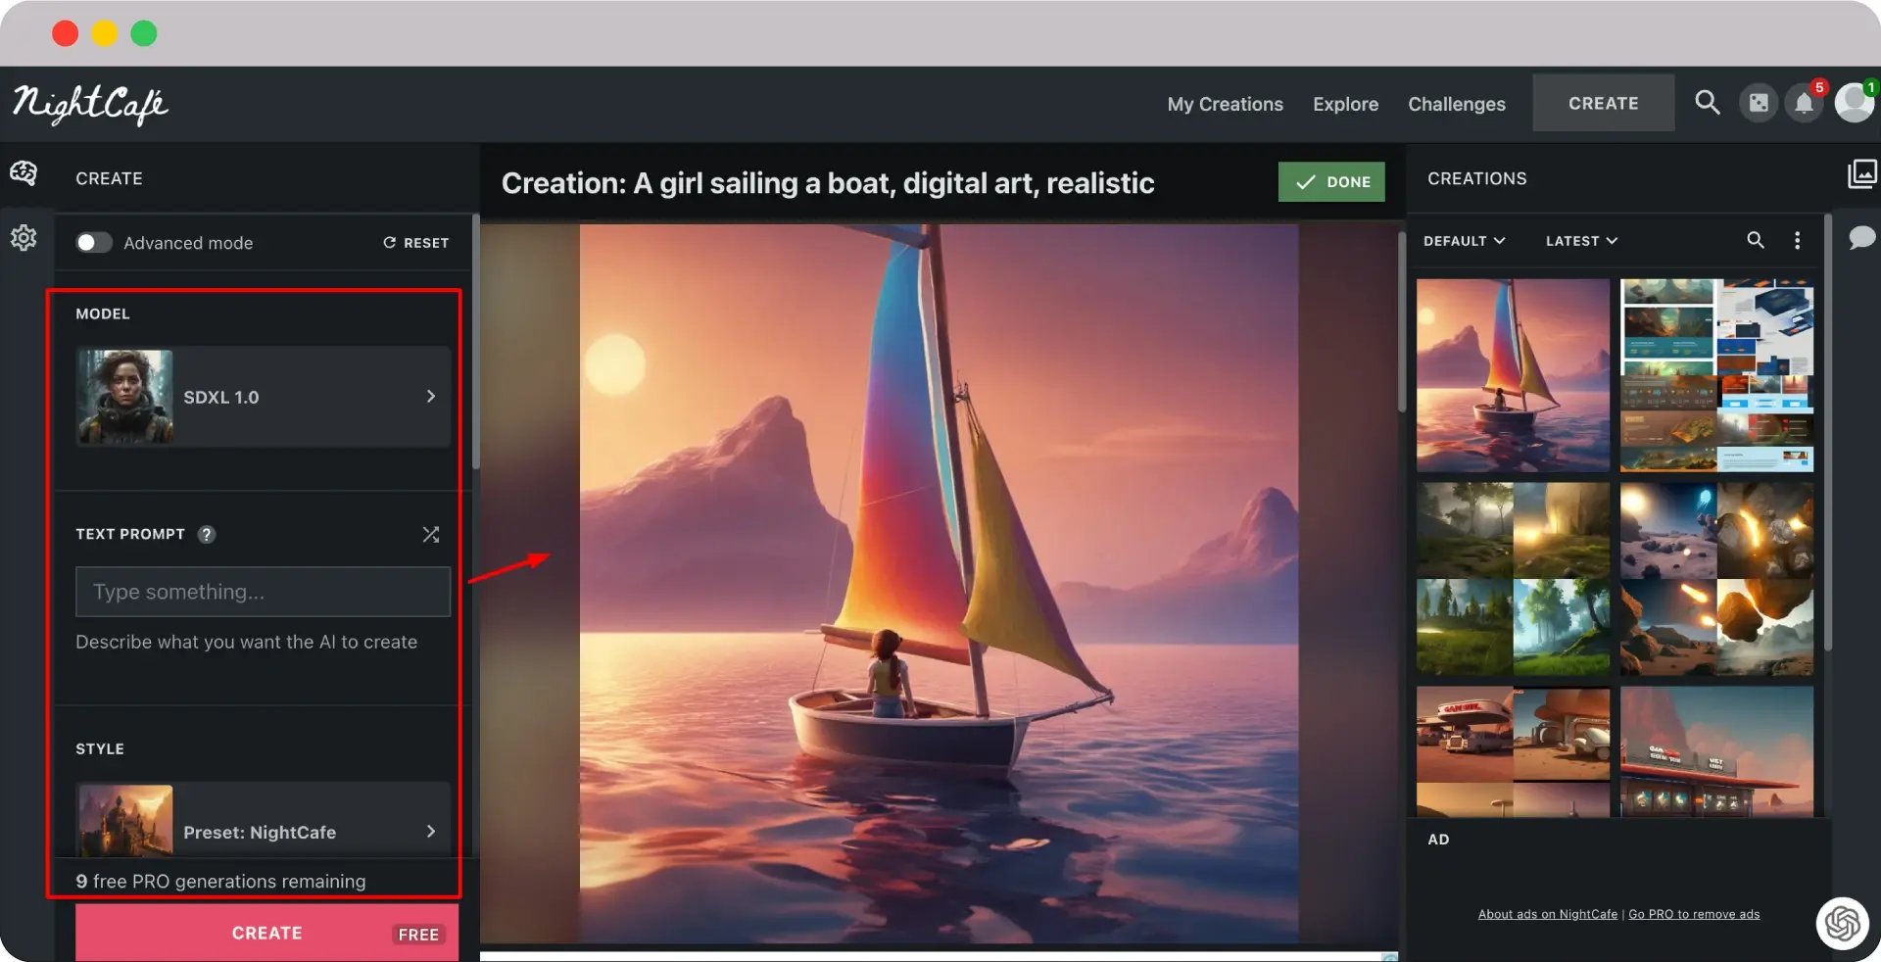Search creations with panel magnifier icon
This screenshot has height=962, width=1881.
[1755, 240]
